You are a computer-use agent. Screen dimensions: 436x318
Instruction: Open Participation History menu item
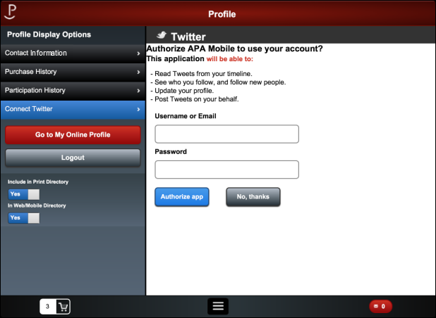pyautogui.click(x=73, y=91)
